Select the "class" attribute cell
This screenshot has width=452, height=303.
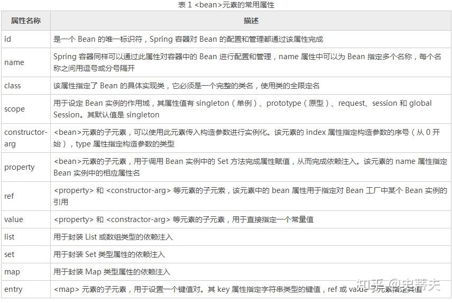(26, 86)
